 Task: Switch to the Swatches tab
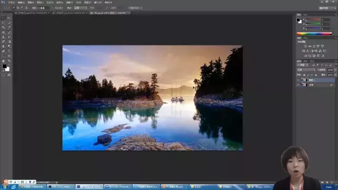pyautogui.click(x=305, y=15)
